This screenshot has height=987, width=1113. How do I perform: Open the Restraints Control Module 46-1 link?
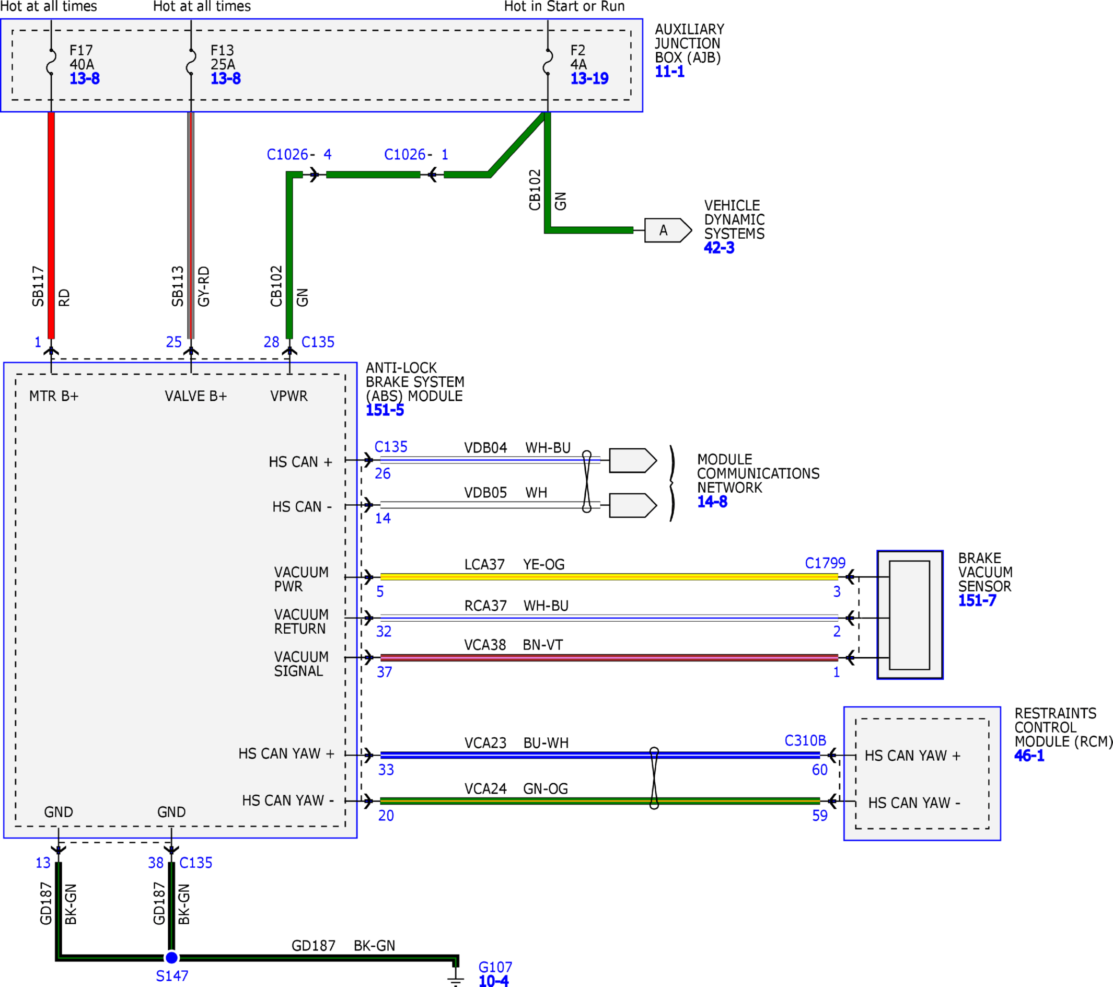pos(1029,756)
